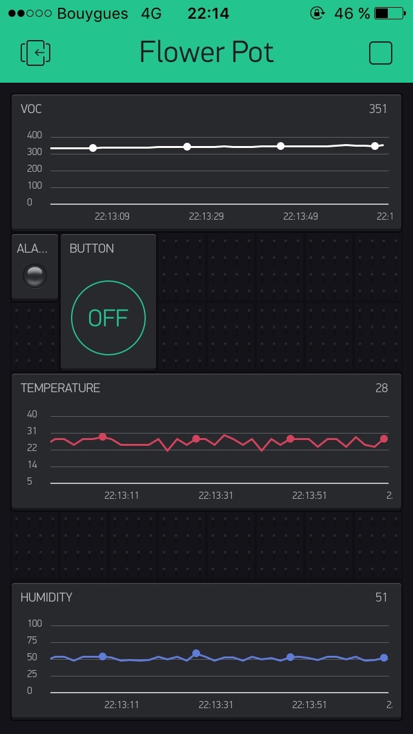Tap the signal strength dots
Screen dimensions: 413x734
(30, 13)
